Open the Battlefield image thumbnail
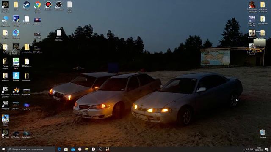 [x=27, y=134]
